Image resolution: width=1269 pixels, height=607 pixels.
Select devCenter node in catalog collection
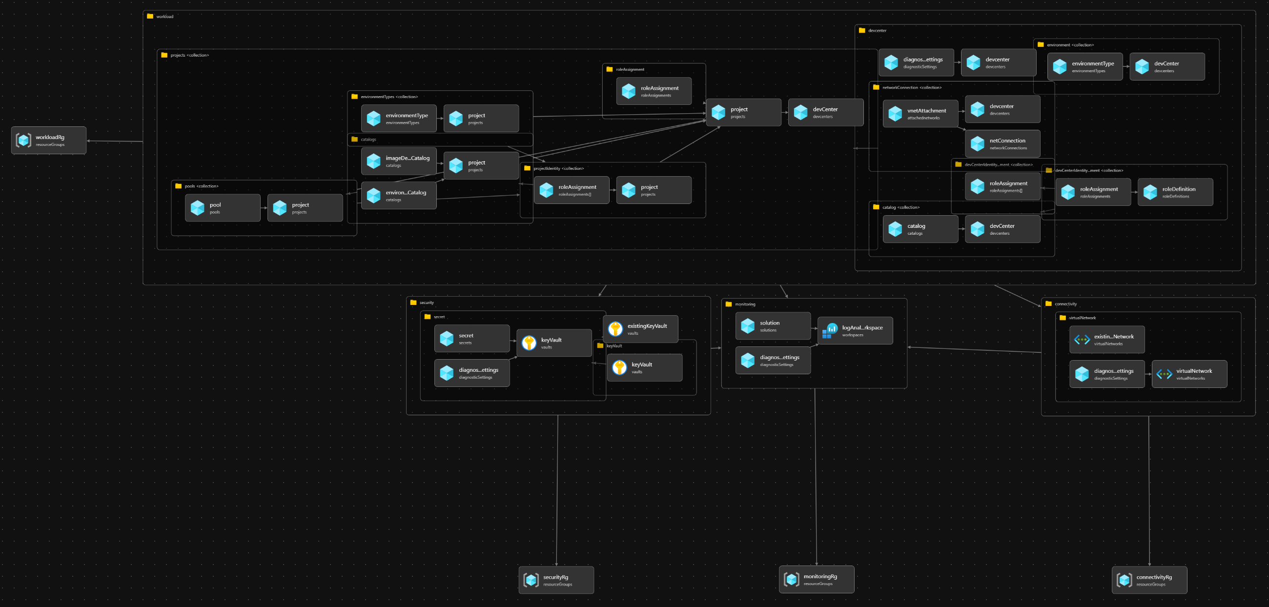(1003, 229)
